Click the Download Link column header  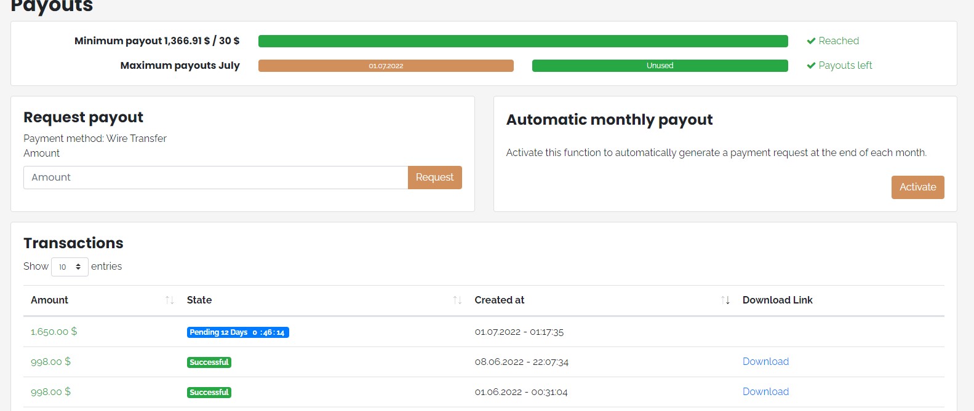[x=777, y=300]
